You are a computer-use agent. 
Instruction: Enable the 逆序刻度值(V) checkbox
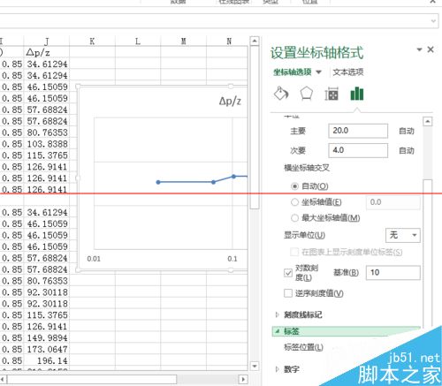[288, 293]
